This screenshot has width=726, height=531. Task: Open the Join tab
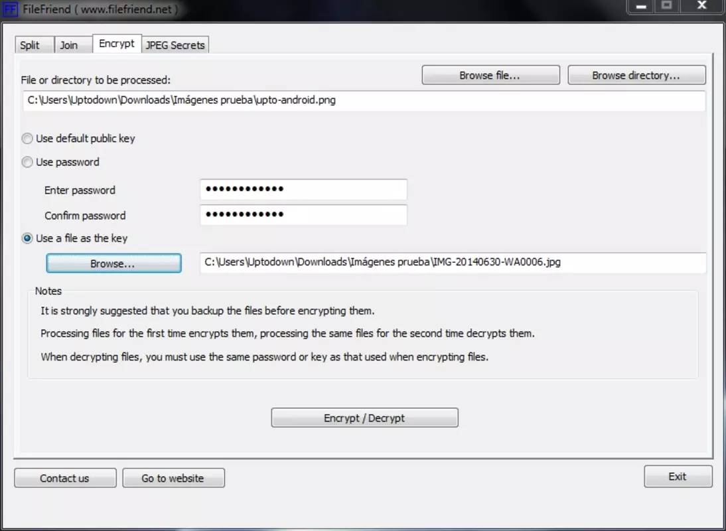click(x=73, y=45)
